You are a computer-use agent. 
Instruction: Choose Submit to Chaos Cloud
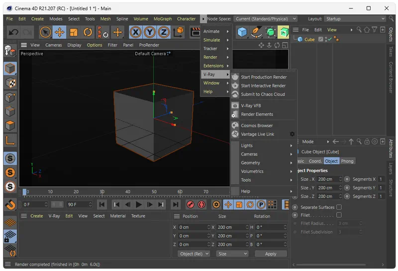point(263,94)
